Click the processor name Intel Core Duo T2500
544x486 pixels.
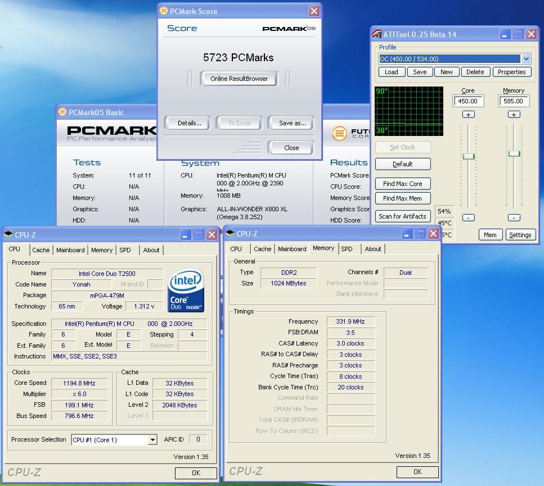(x=107, y=274)
